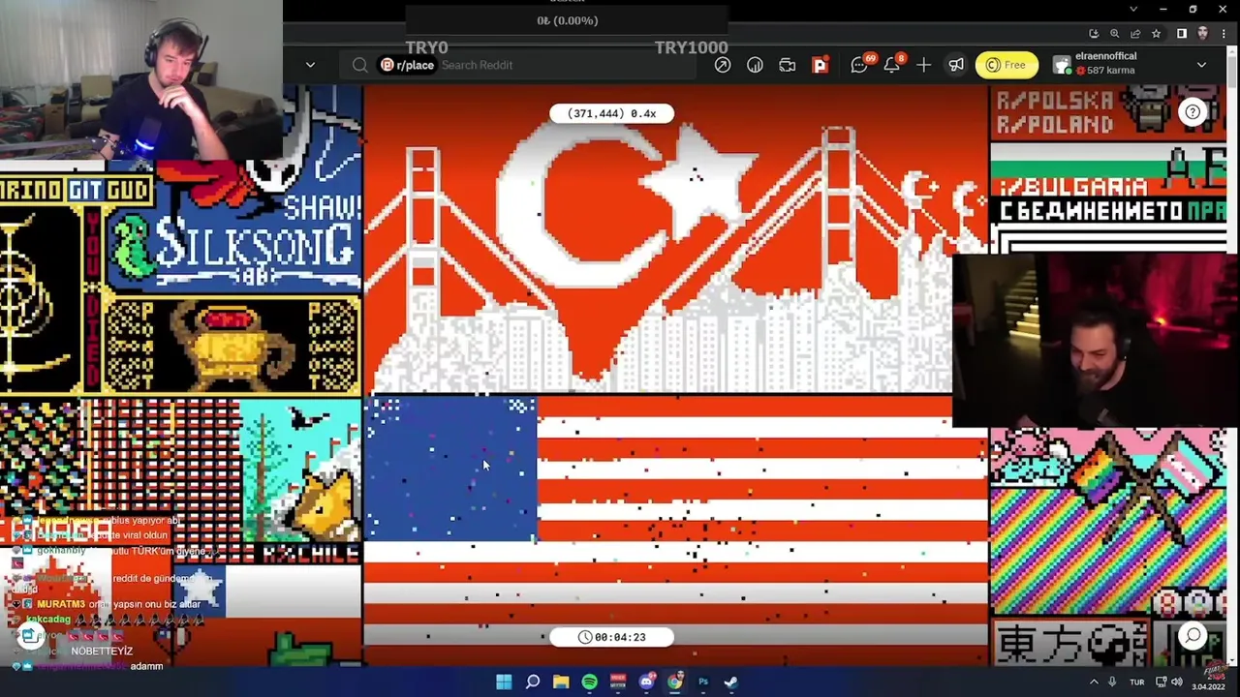The height and width of the screenshot is (697, 1240).
Task: Click the yellow Free coins button
Action: click(x=1006, y=65)
